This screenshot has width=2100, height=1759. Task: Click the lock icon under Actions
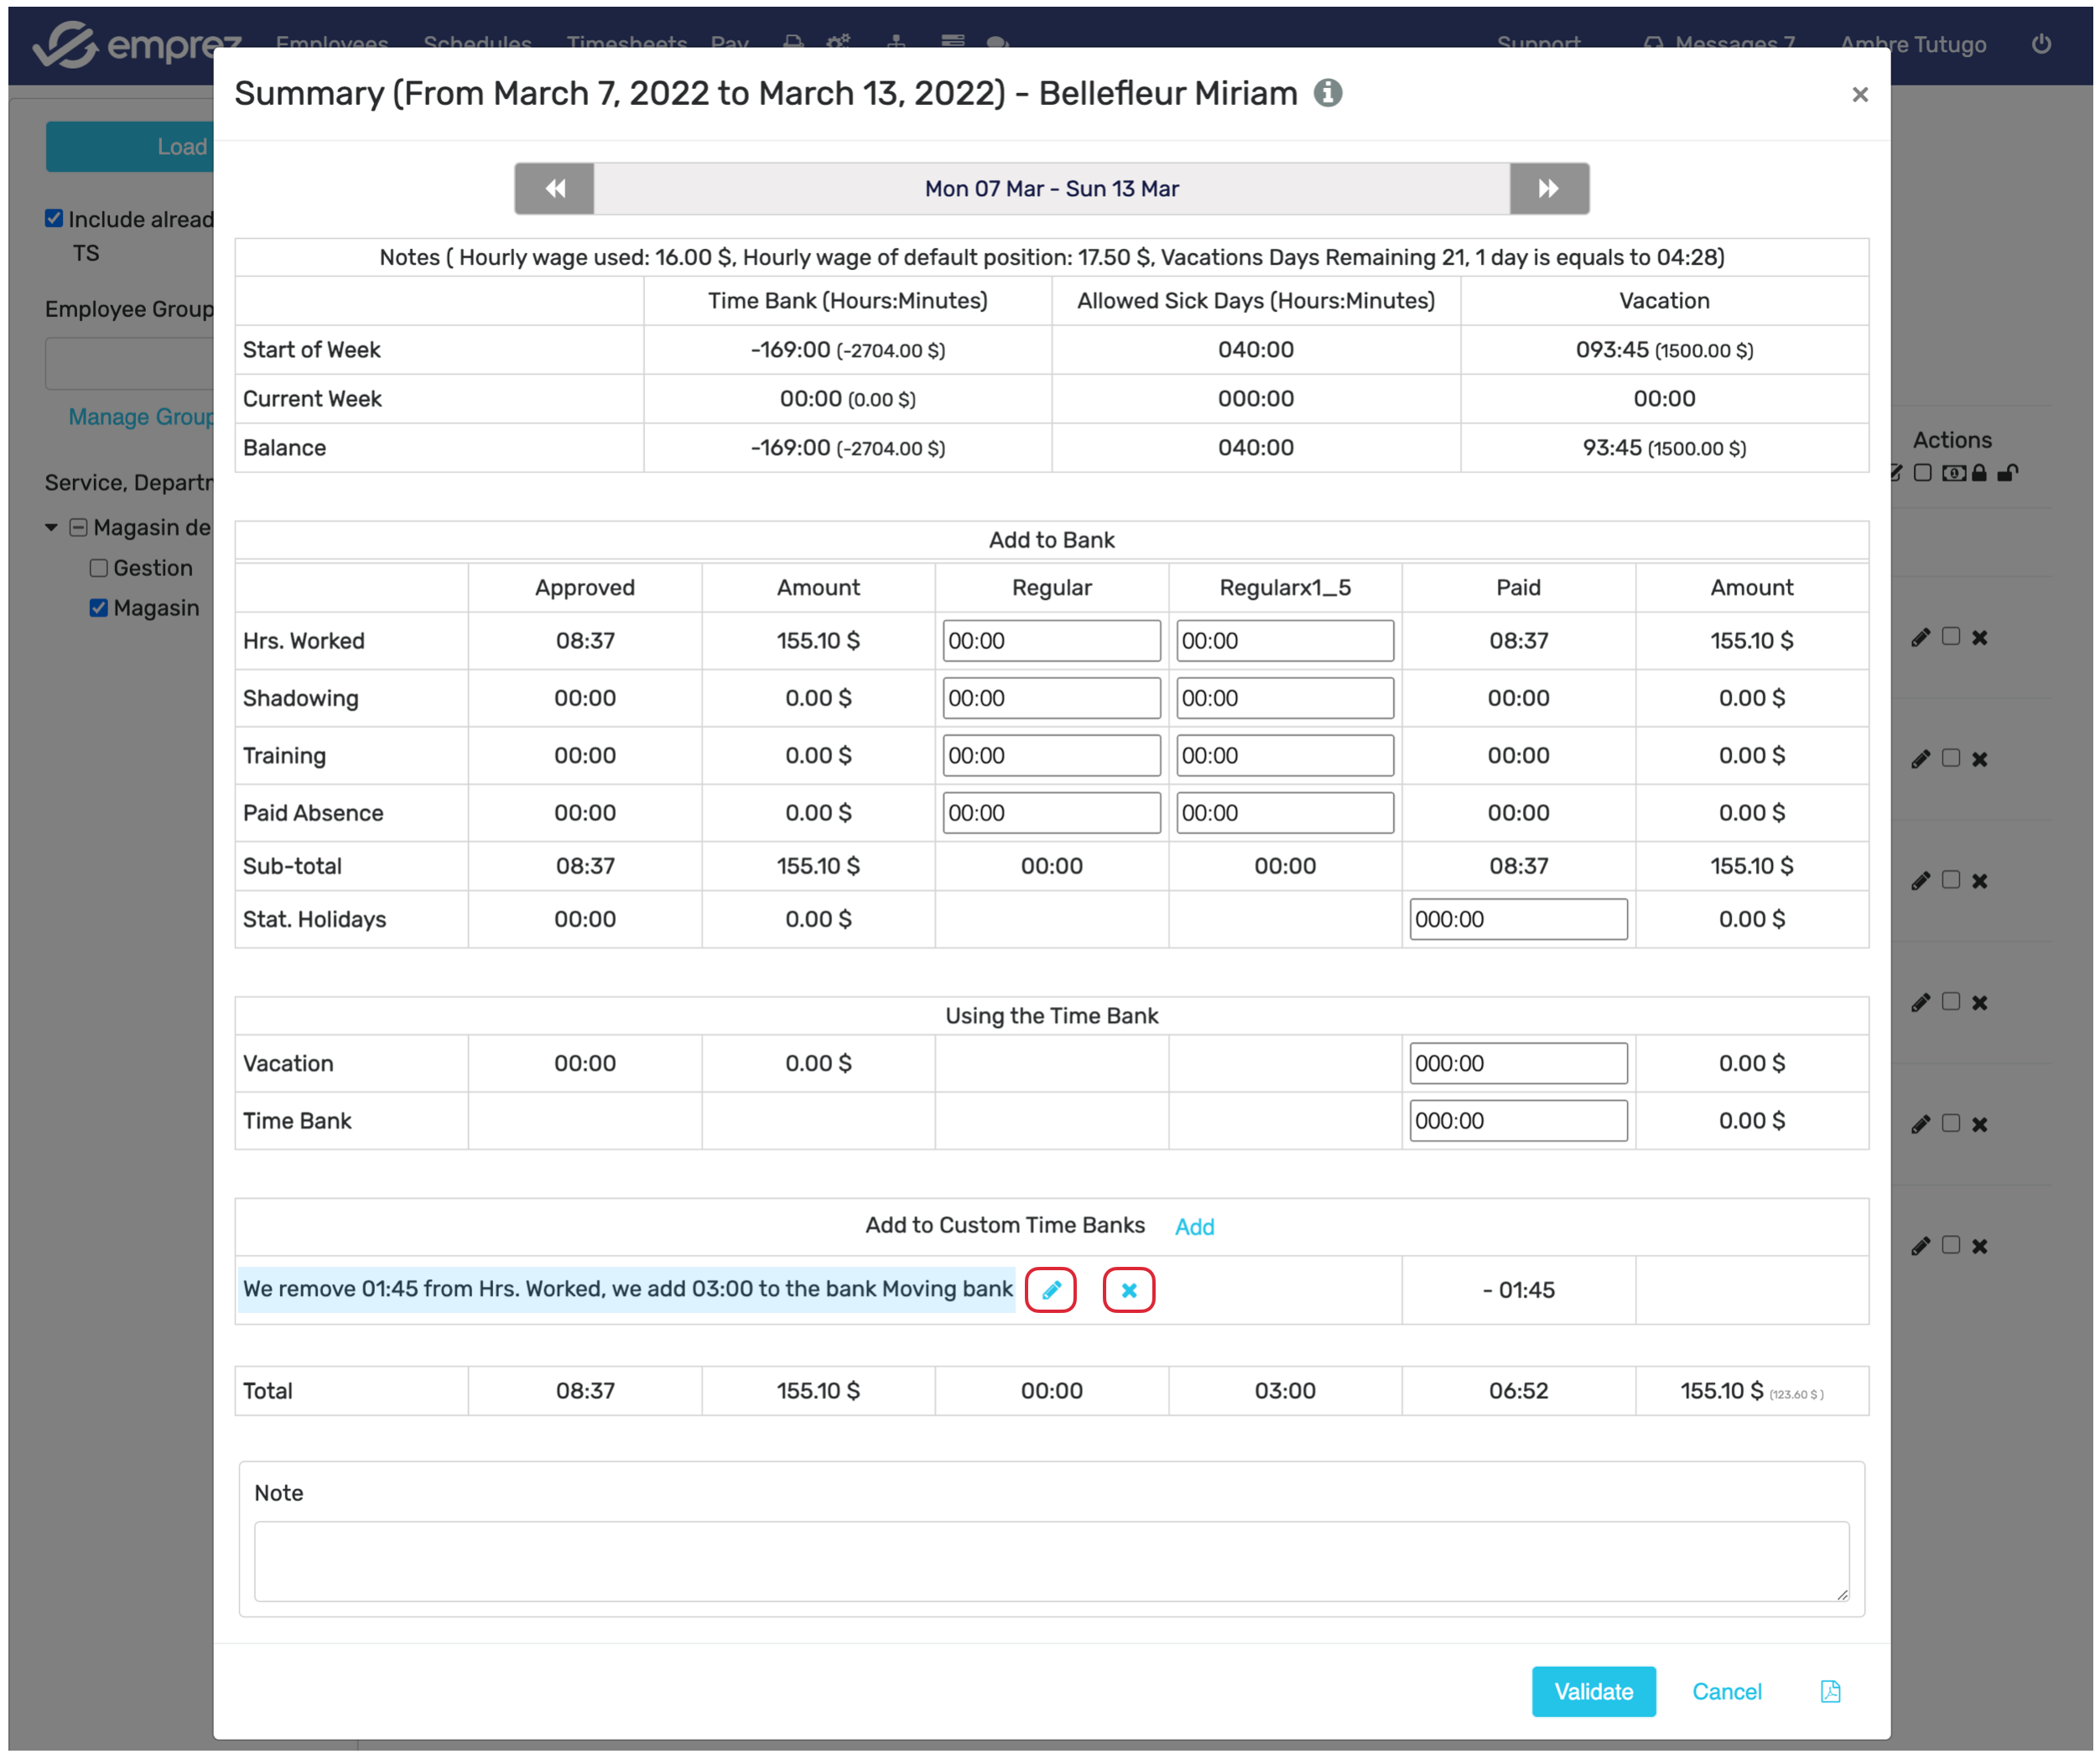point(1979,474)
